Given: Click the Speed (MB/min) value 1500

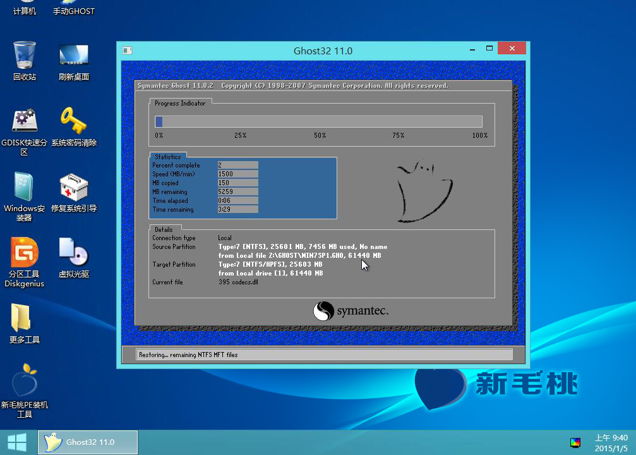Looking at the screenshot, I should [x=237, y=174].
